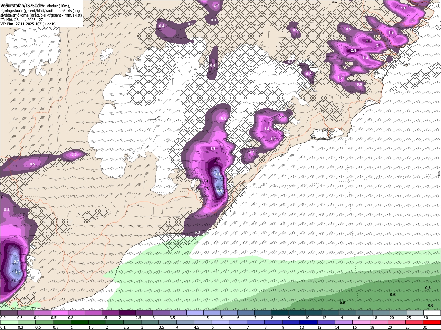The width and height of the screenshot is (441, 330).
Task: Click the 2.9 snowfall value on the map
Action: pos(353,51)
